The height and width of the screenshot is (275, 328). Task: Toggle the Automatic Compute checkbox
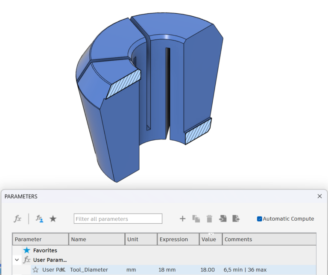[x=260, y=219]
